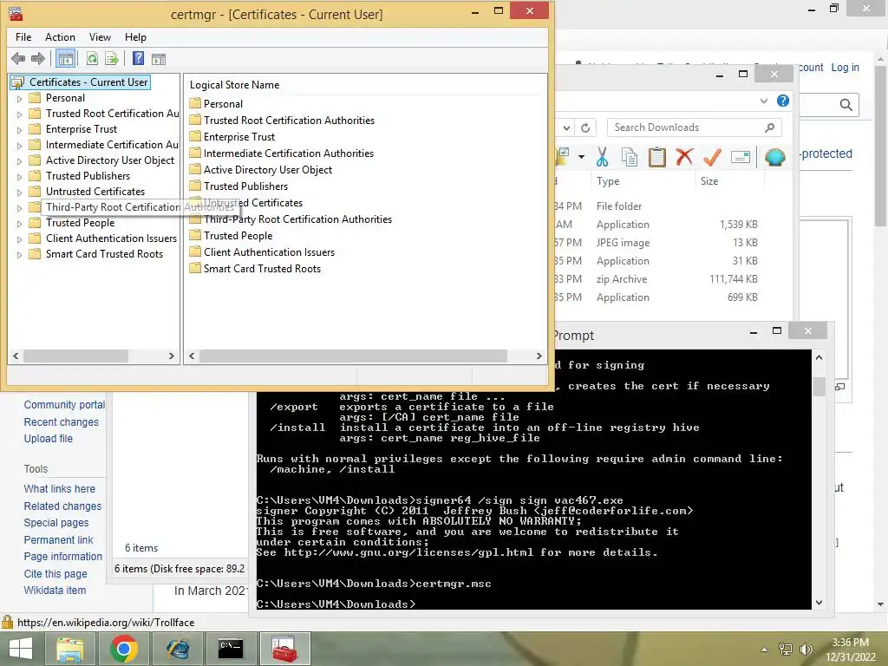Click the Refresh icon in certmgr toolbar
The height and width of the screenshot is (666, 888).
click(92, 58)
